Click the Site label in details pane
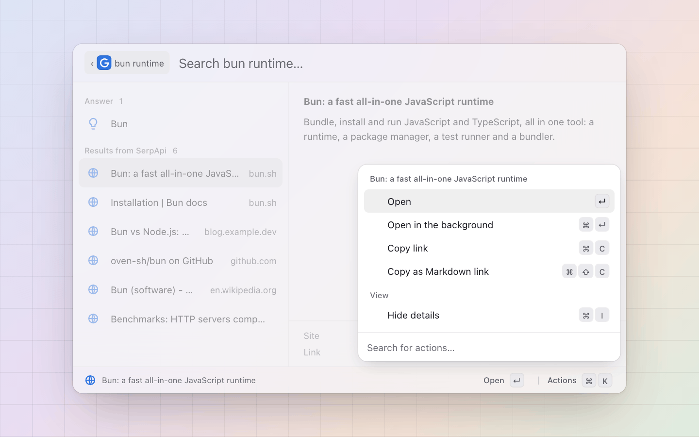The image size is (699, 437). point(312,336)
